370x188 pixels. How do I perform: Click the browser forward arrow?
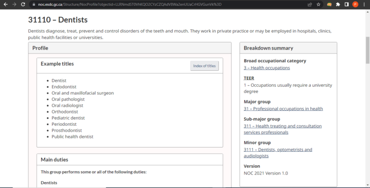coord(14,4)
